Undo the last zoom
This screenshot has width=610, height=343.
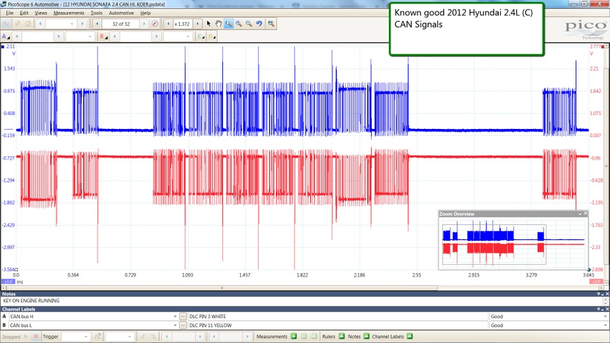pyautogui.click(x=259, y=24)
